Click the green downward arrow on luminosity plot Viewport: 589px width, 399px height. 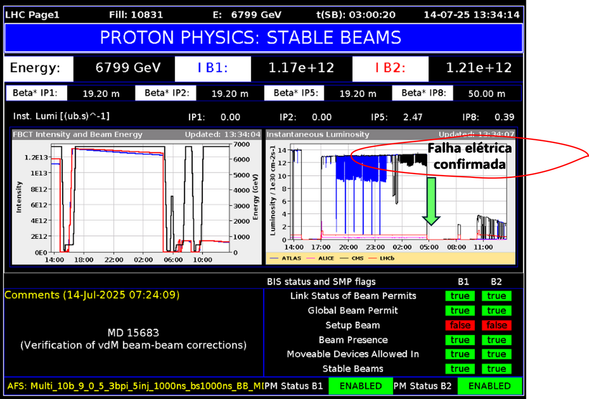pos(431,201)
